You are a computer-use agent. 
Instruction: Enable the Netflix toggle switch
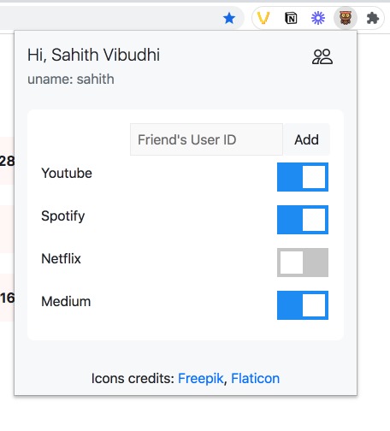pos(303,263)
